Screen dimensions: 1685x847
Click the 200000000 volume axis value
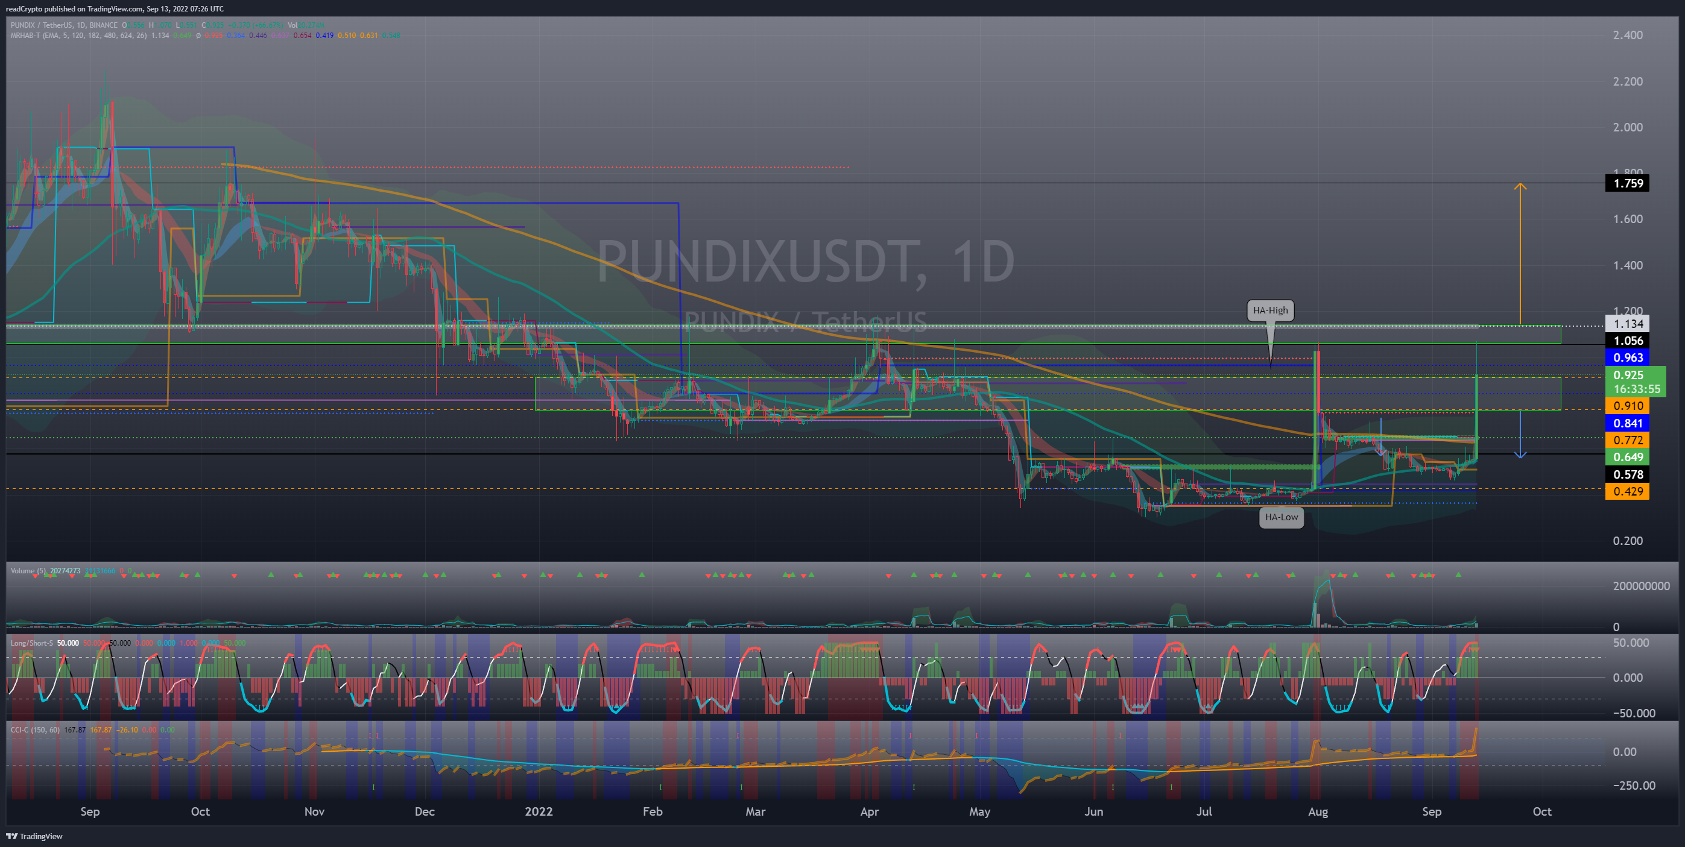click(1640, 586)
